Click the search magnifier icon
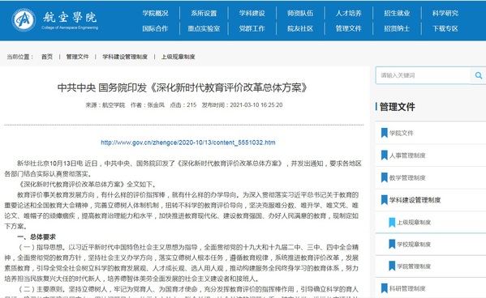This screenshot has width=486, height=298. (479, 75)
